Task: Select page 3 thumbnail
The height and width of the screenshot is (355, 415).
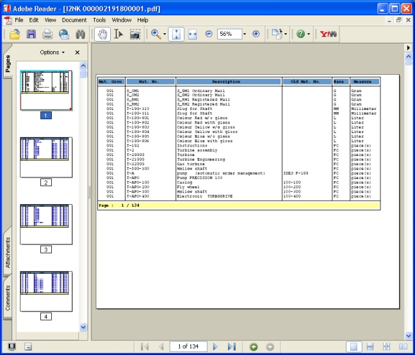Action: pyautogui.click(x=46, y=224)
